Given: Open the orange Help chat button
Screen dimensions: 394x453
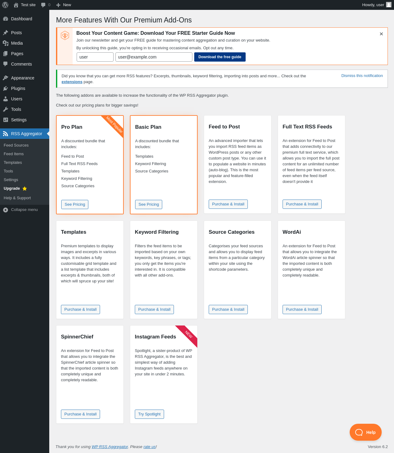Looking at the screenshot, I should (x=366, y=432).
